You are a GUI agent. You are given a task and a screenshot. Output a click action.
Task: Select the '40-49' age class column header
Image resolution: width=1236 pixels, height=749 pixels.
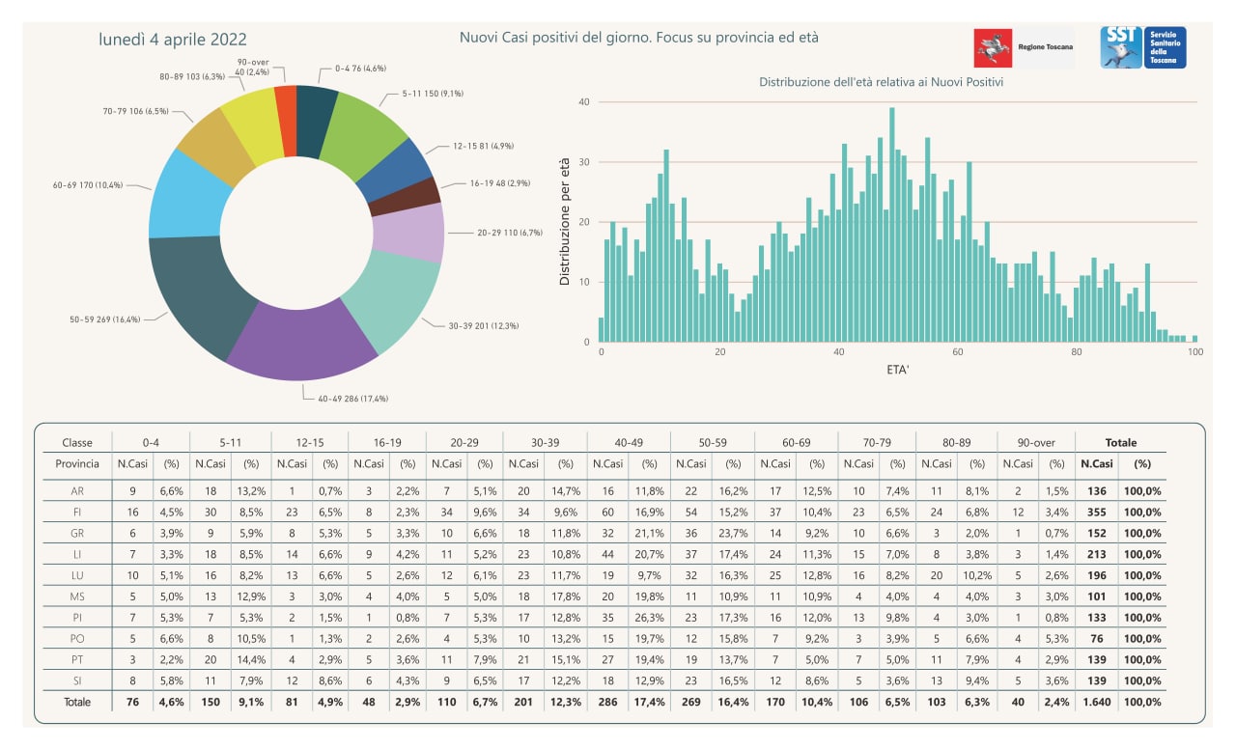(629, 443)
